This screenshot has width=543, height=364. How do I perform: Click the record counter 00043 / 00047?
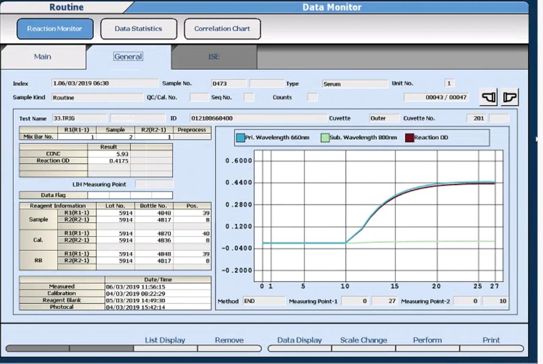(436, 97)
